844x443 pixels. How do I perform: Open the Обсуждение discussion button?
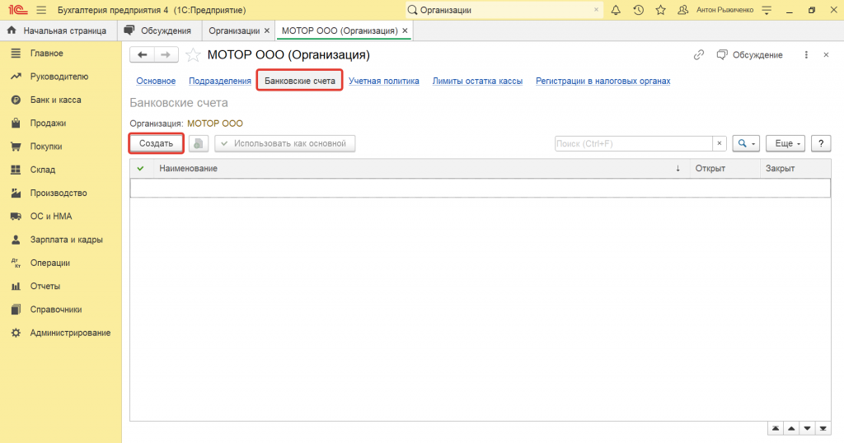(x=749, y=55)
